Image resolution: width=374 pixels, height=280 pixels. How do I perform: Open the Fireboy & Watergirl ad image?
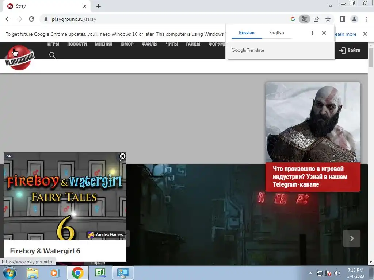coord(65,196)
